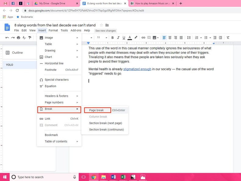This screenshot has width=241, height=181.
Task: Click the undo arrow icon
Action: click(7, 38)
